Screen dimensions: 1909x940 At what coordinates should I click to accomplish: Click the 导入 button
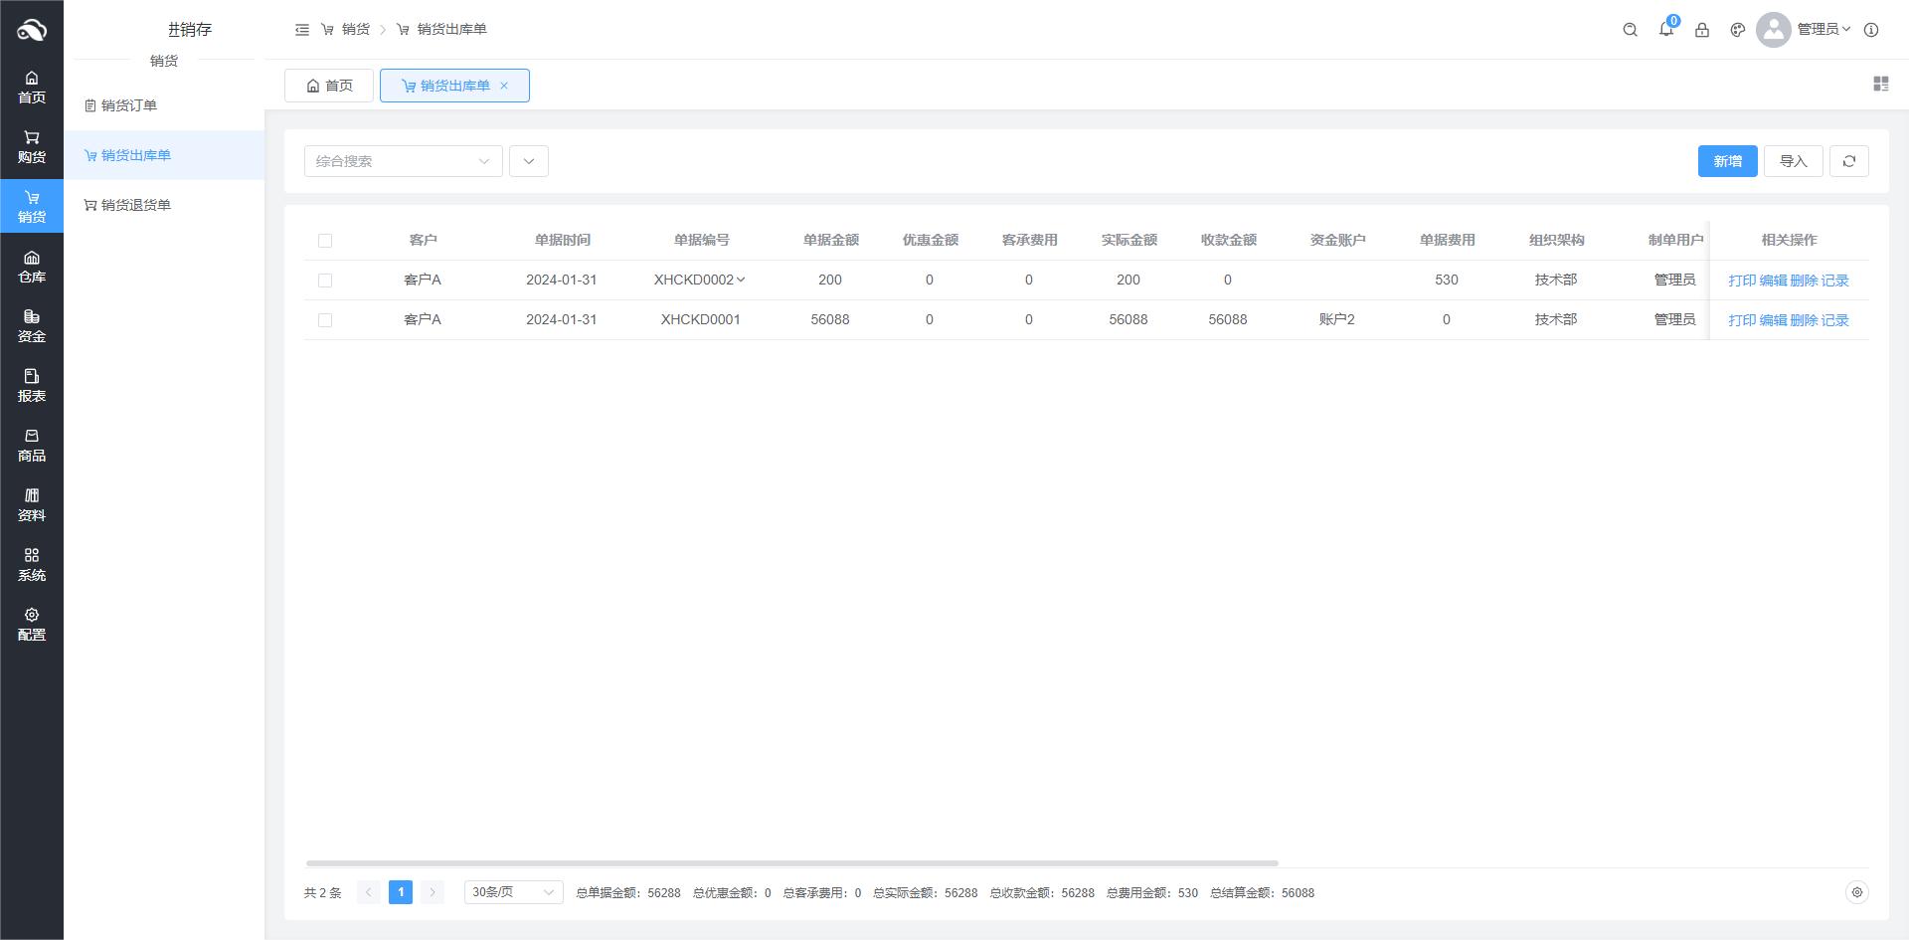click(1793, 161)
